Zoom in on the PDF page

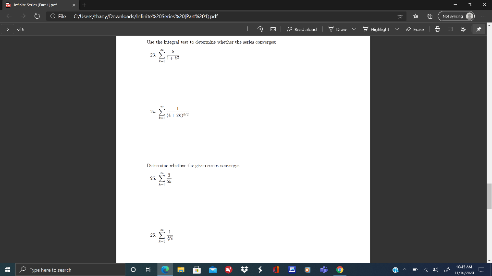(x=247, y=29)
